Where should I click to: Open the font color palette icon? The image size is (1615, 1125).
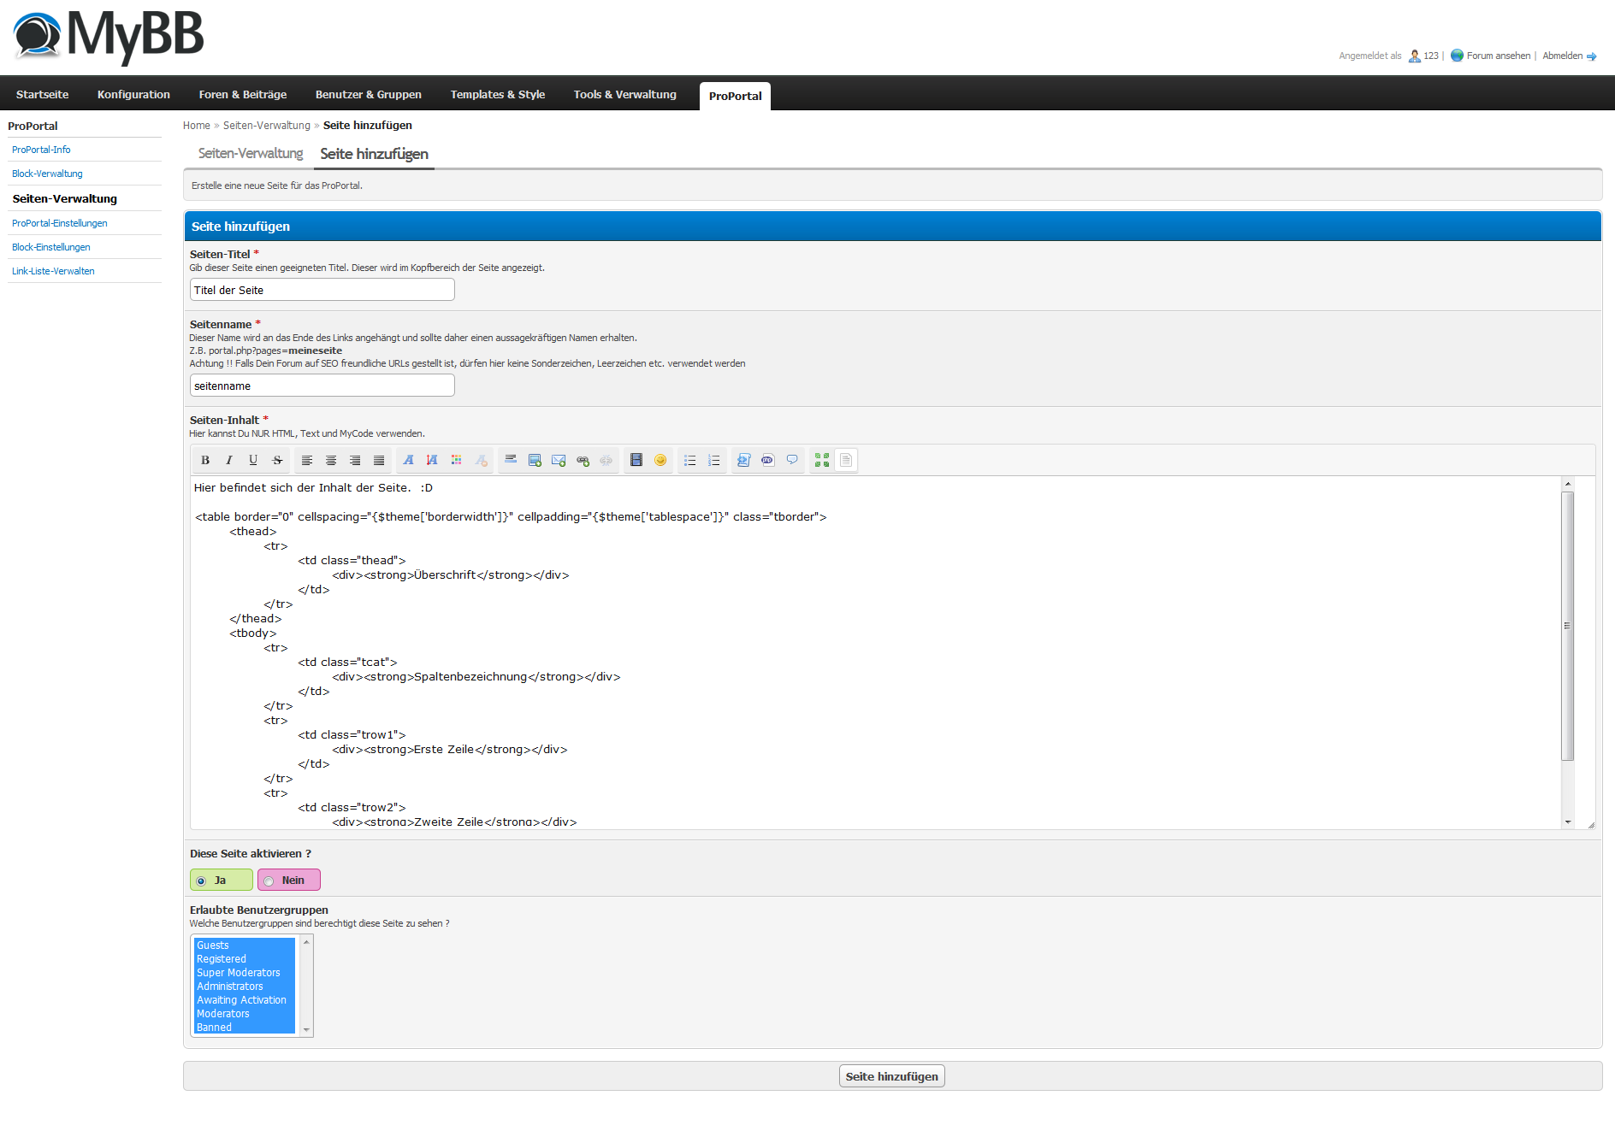point(457,460)
